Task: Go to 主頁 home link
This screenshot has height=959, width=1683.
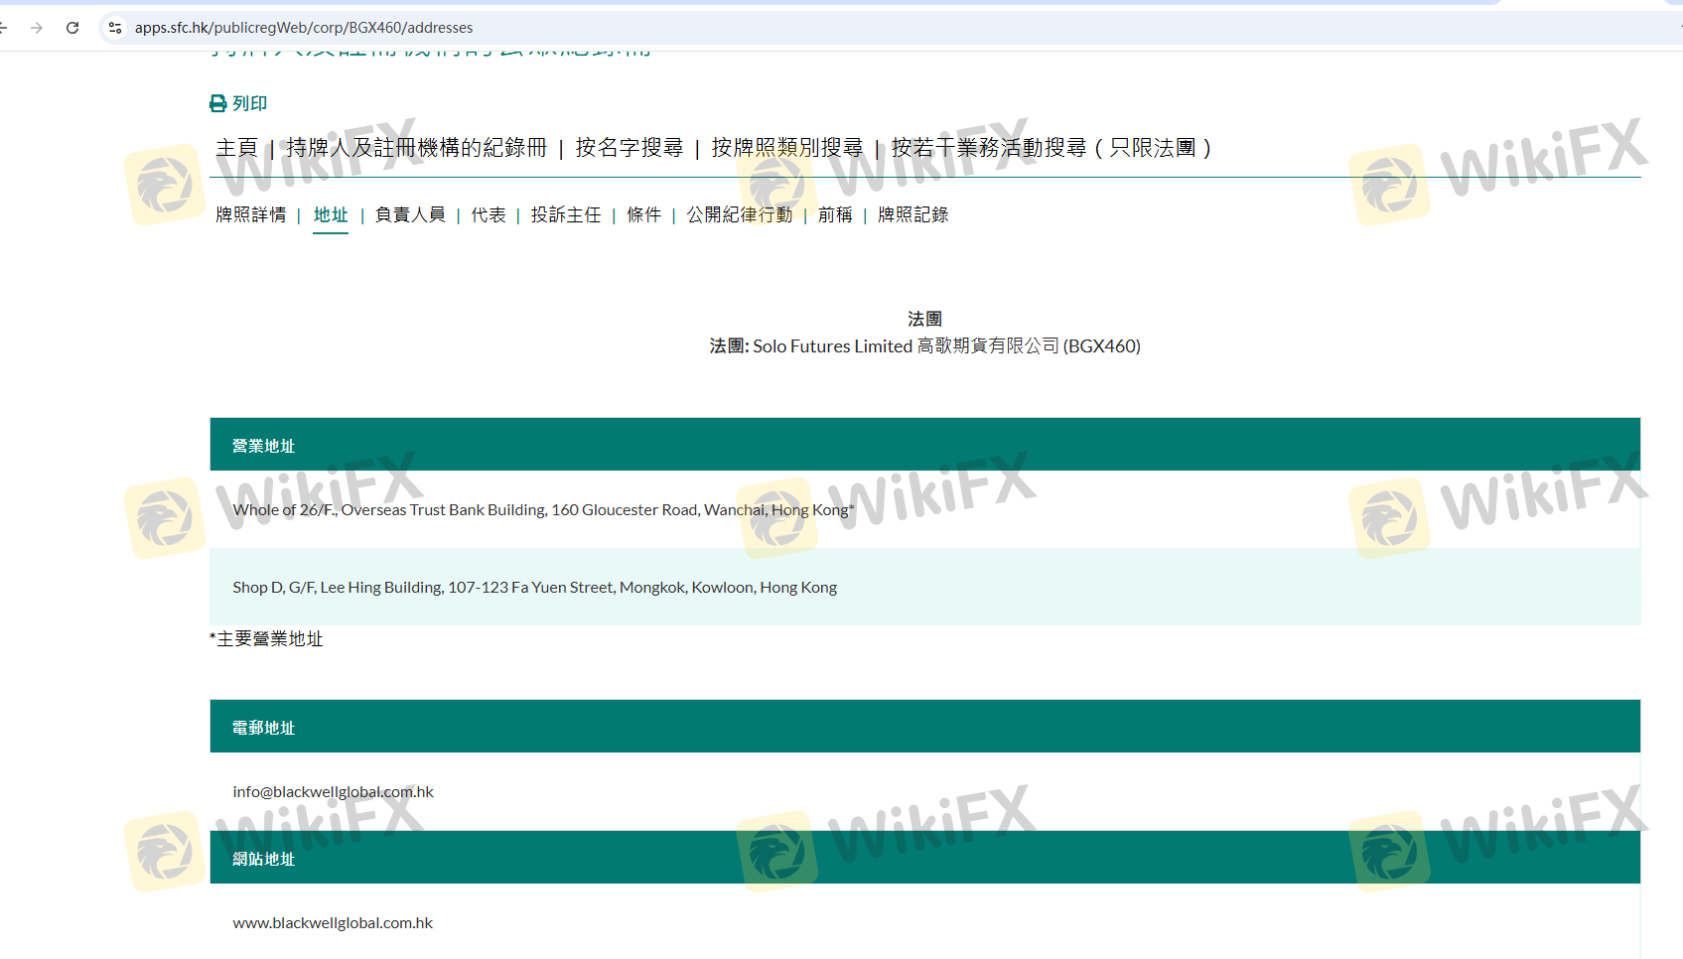Action: 236,148
